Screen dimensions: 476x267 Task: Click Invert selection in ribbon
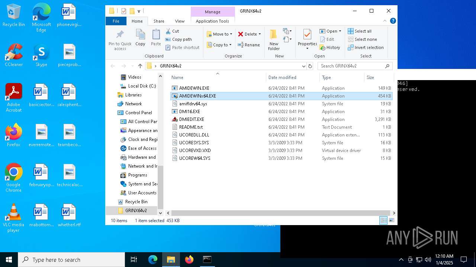pos(366,47)
